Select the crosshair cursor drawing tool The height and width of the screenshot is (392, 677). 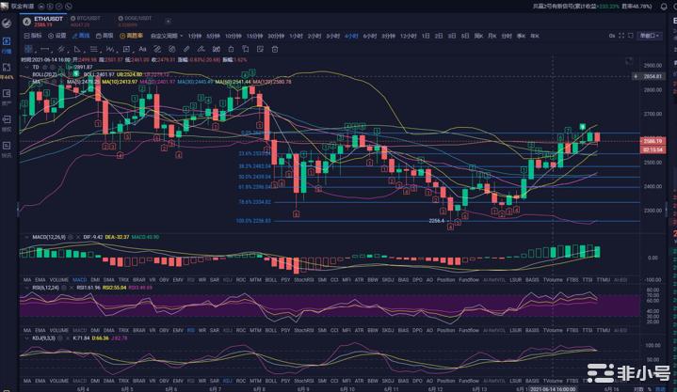pyautogui.click(x=28, y=49)
